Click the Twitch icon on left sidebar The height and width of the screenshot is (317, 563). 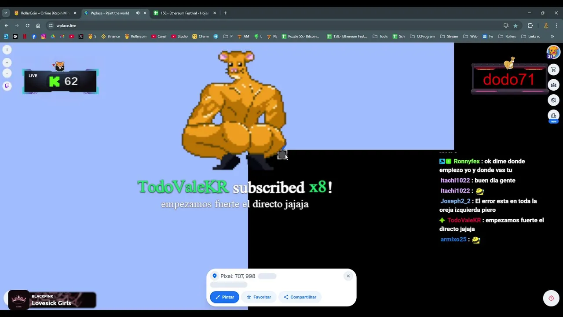pos(7,86)
